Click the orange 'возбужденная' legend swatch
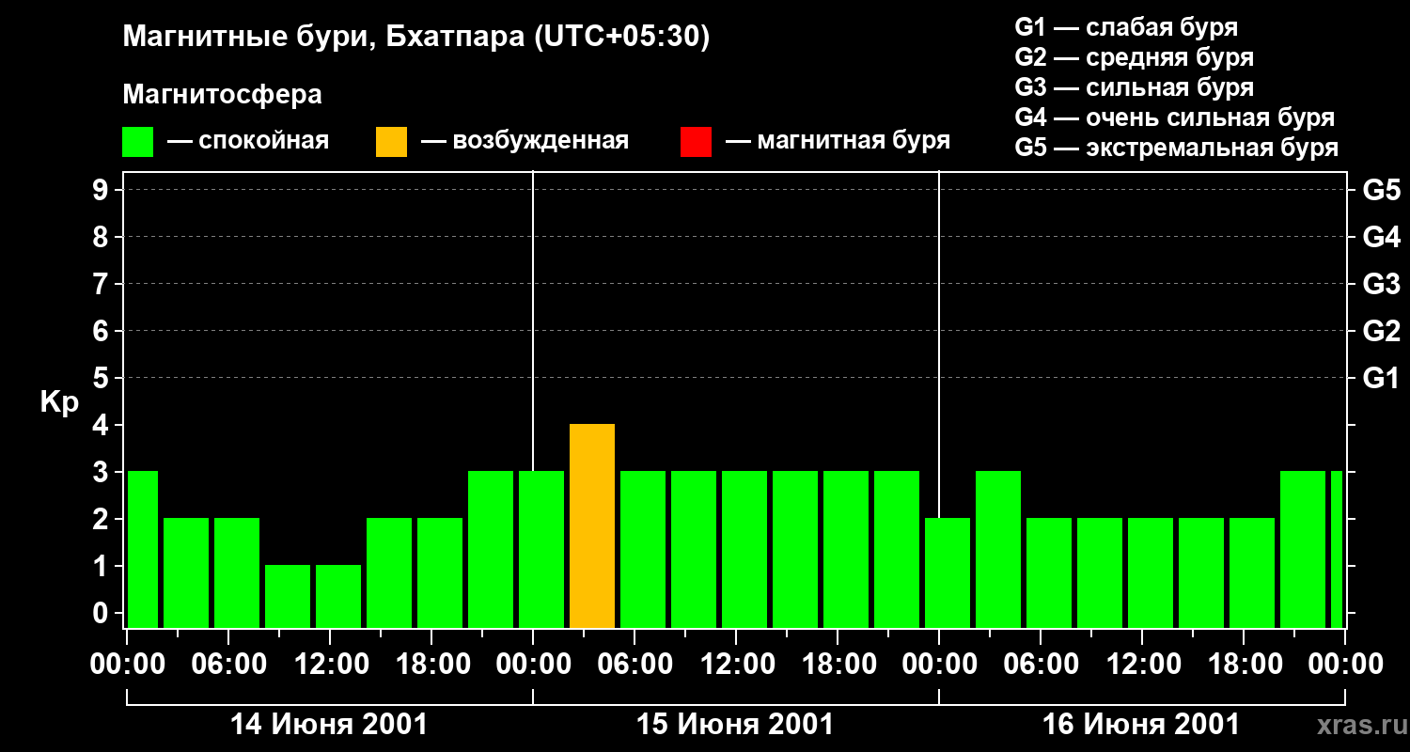This screenshot has width=1410, height=752. pyautogui.click(x=391, y=142)
